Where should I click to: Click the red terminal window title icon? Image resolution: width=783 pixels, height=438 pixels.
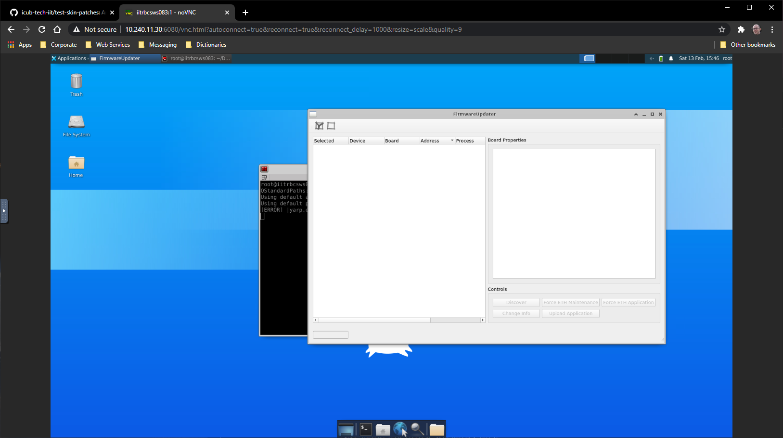click(264, 169)
